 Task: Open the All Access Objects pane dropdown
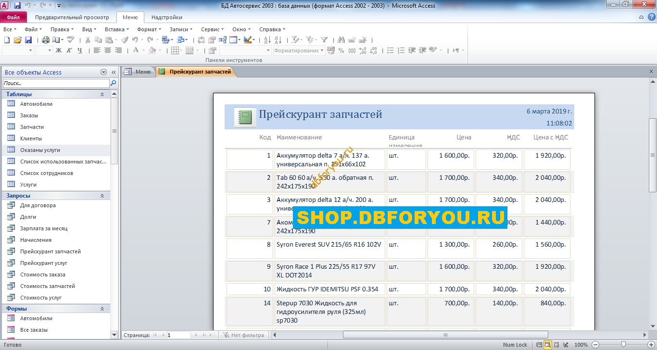pyautogui.click(x=103, y=72)
